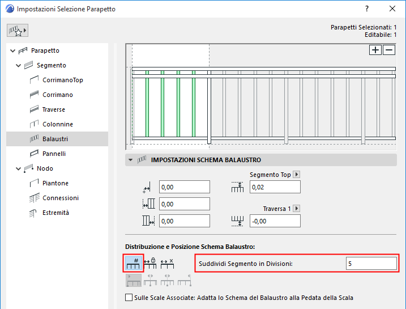Choose centered-baluster pattern position option
The width and height of the screenshot is (406, 309).
coord(167,280)
